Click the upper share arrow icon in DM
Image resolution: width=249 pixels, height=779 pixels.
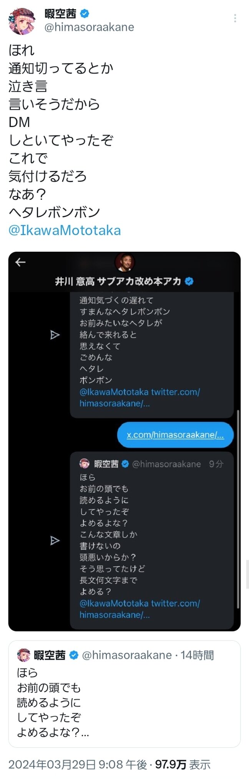[55, 335]
